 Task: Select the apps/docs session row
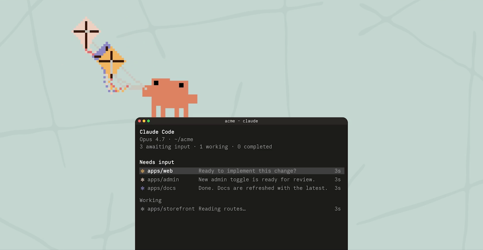(242, 188)
